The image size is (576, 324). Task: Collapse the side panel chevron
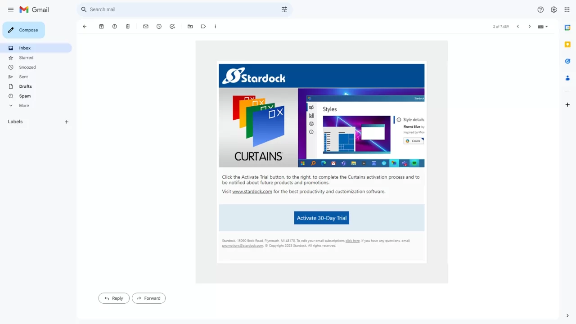567,316
